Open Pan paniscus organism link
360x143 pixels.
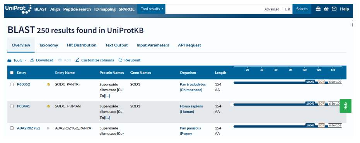190,131
